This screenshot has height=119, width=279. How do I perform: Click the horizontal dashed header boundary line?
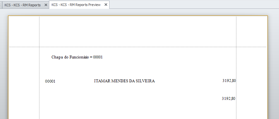[138, 47]
